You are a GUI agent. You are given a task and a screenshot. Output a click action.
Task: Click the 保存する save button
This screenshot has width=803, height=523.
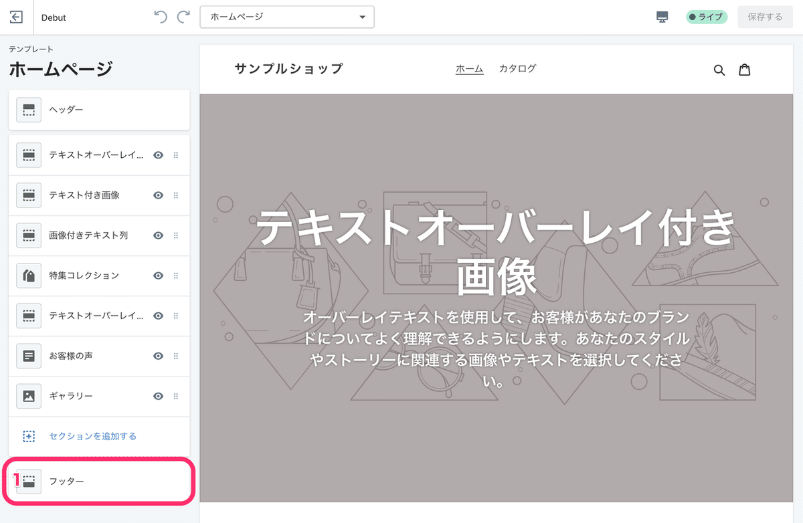765,17
